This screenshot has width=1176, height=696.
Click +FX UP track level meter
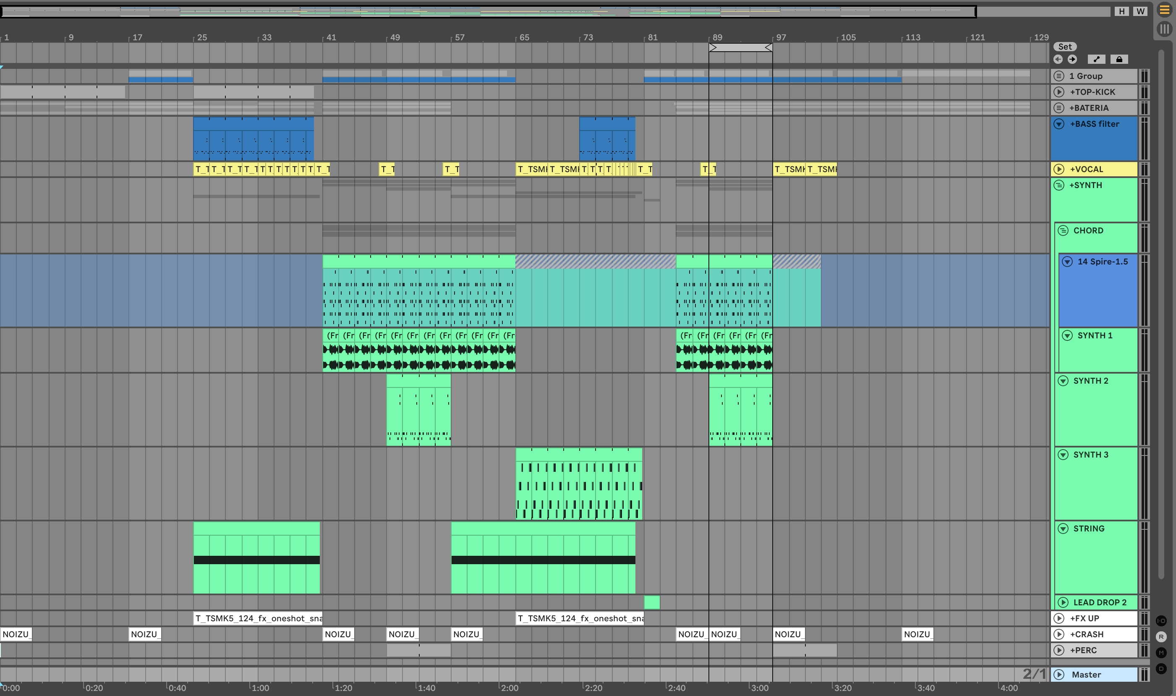point(1144,618)
